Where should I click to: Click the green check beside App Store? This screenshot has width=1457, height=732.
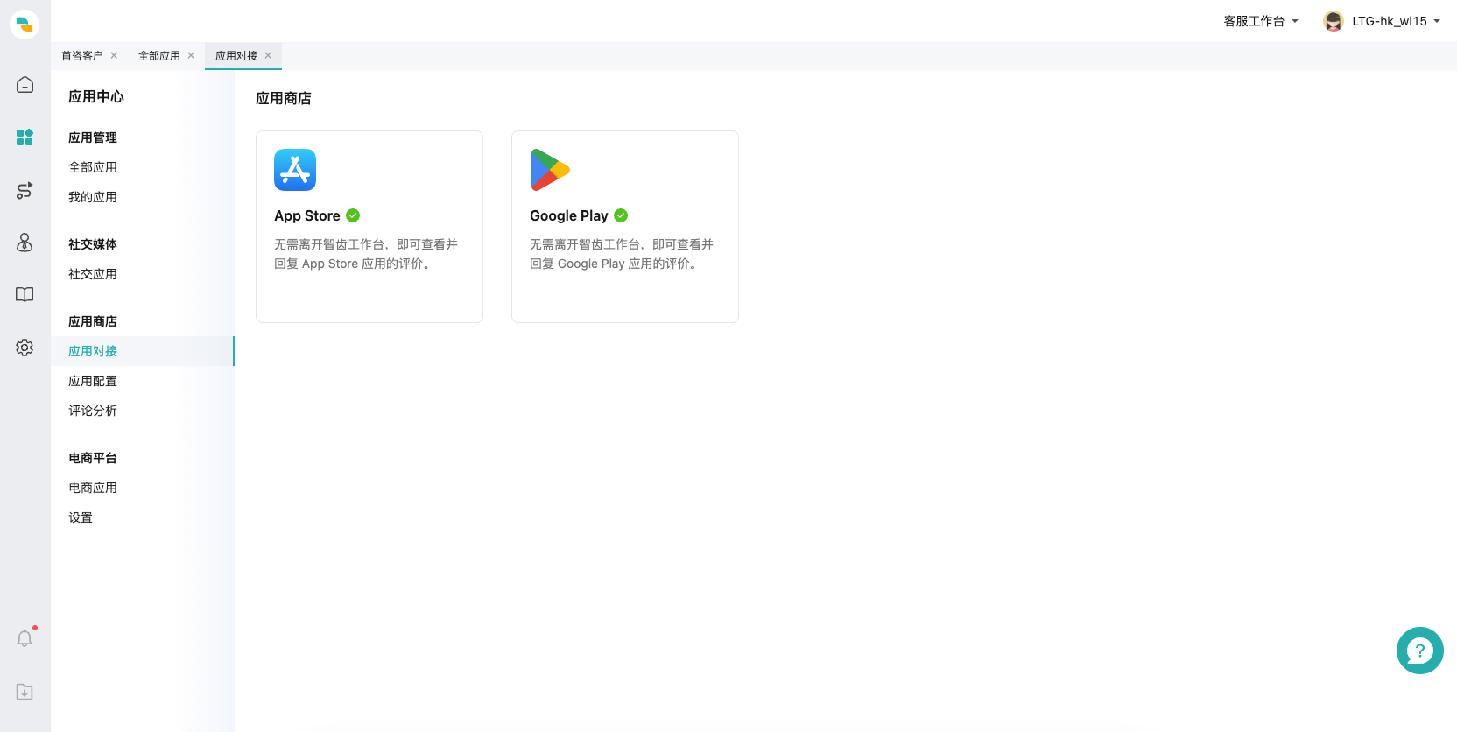pyautogui.click(x=353, y=215)
